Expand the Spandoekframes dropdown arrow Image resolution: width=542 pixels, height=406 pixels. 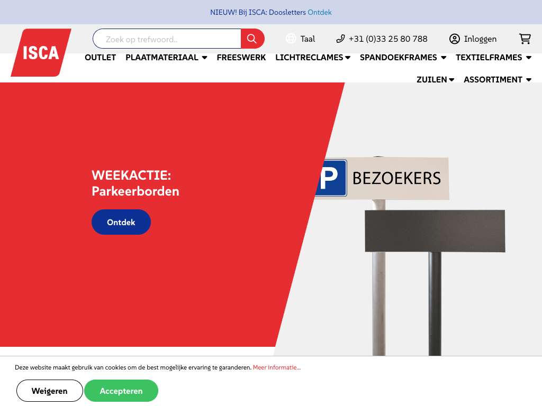pos(444,58)
